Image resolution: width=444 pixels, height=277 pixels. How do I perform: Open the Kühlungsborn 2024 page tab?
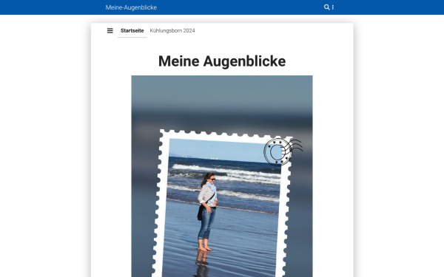click(172, 30)
